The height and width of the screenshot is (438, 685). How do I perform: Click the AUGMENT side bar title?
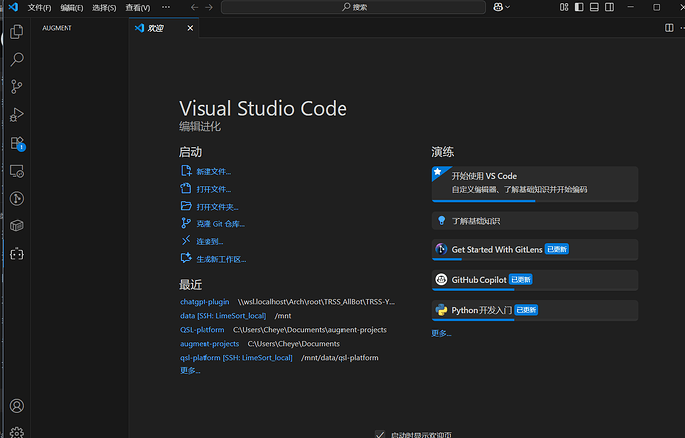[57, 28]
